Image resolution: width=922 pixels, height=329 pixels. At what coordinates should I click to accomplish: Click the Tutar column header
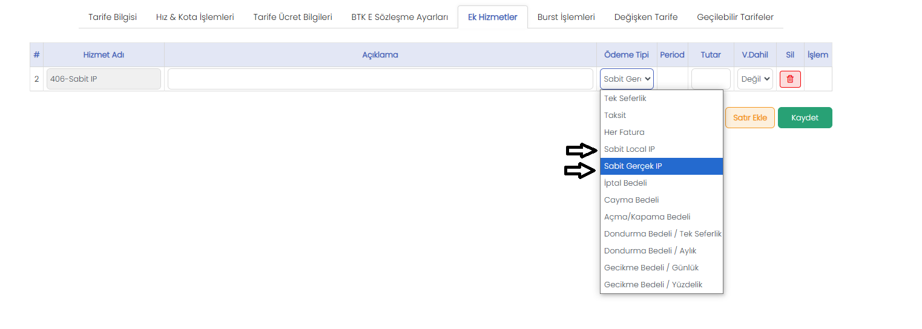711,54
